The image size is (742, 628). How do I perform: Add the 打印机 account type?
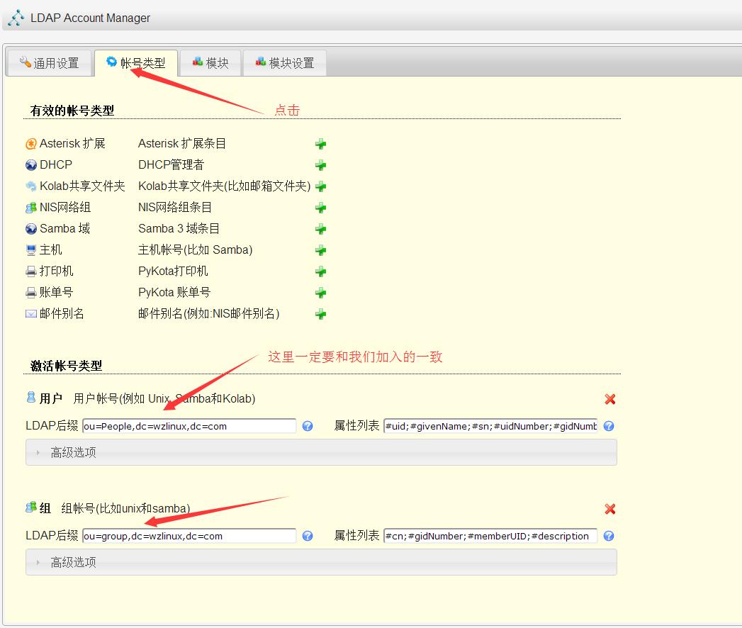pyautogui.click(x=321, y=271)
